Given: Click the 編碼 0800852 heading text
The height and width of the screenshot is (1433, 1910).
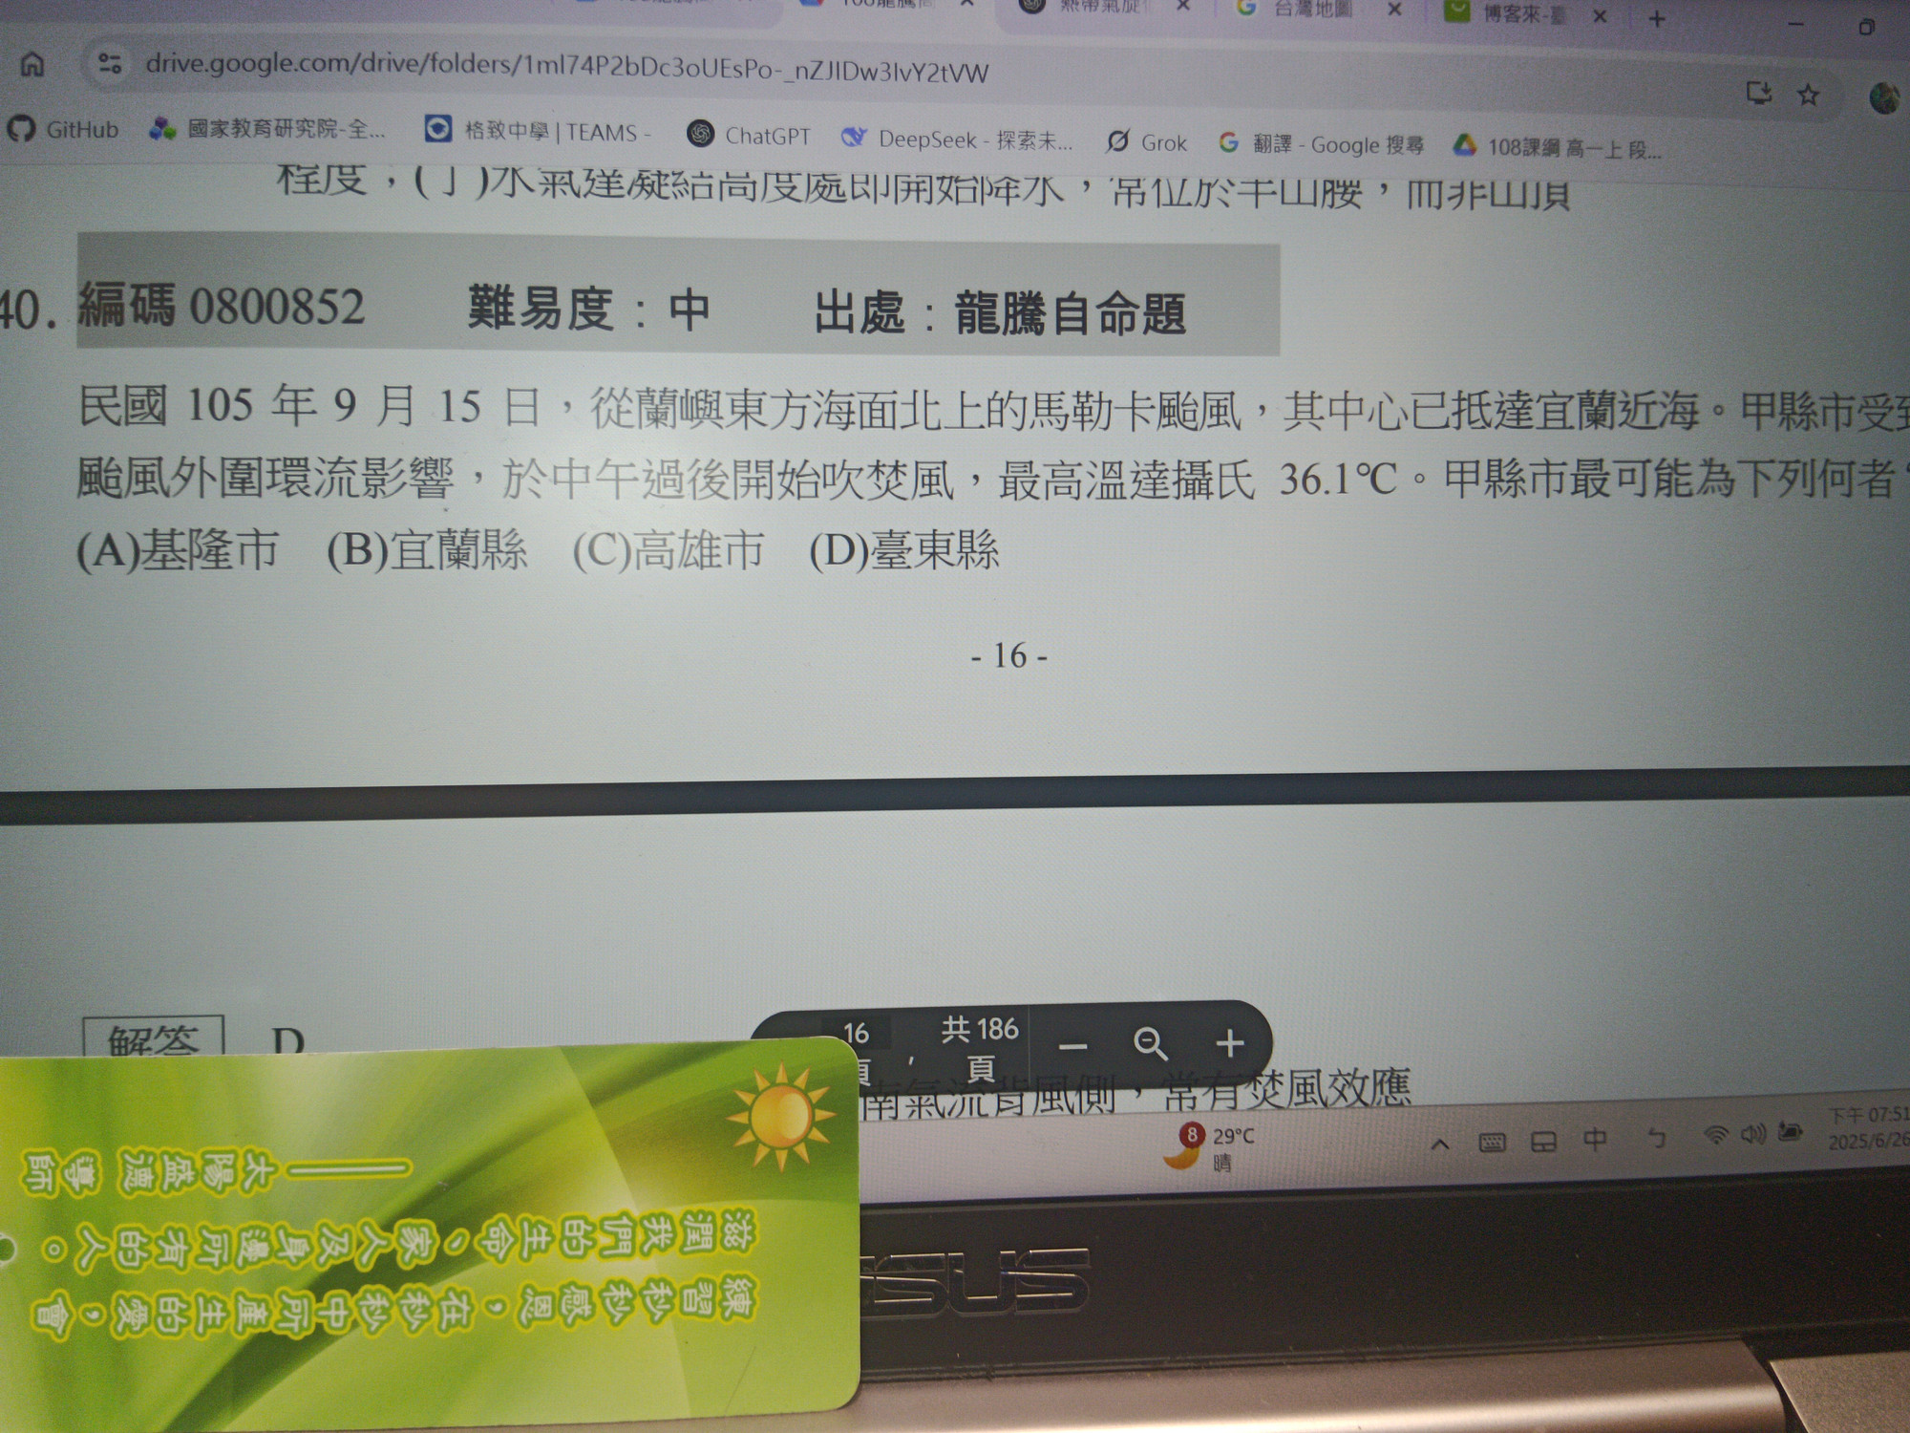Looking at the screenshot, I should coord(222,306).
